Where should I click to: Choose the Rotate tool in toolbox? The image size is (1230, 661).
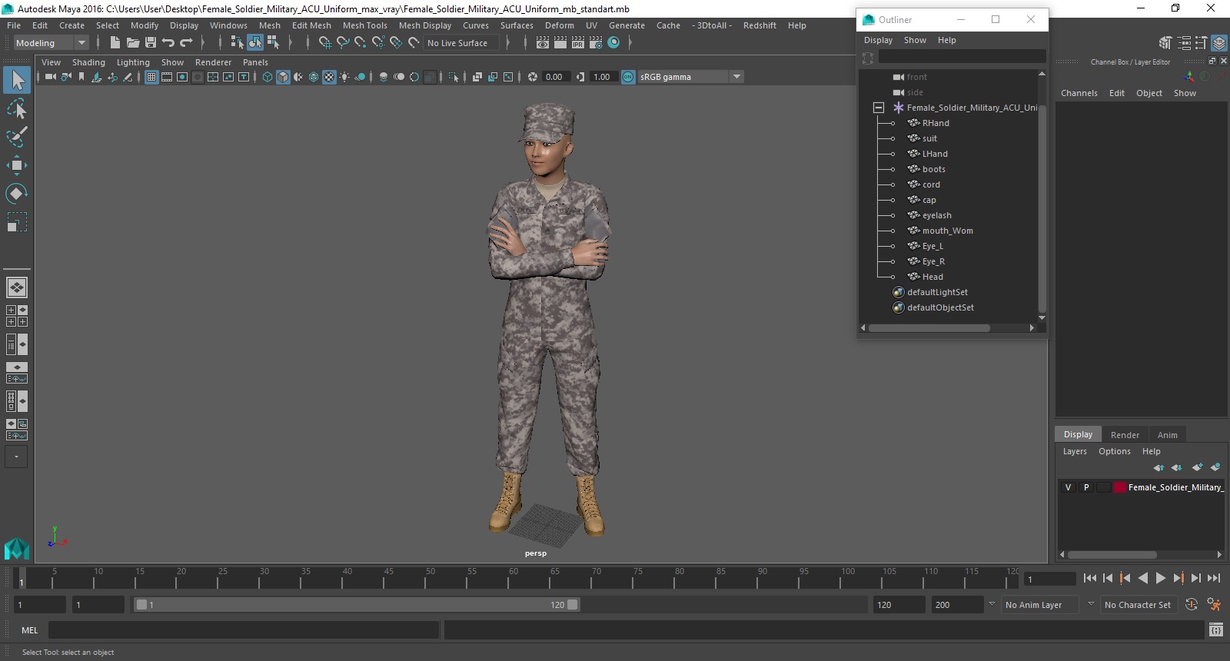click(x=17, y=193)
